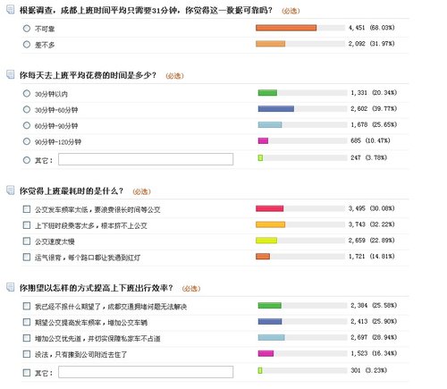The image size is (447, 389).
Task: Check the 上下班时段乘客太多 checkbox
Action: pos(27,225)
